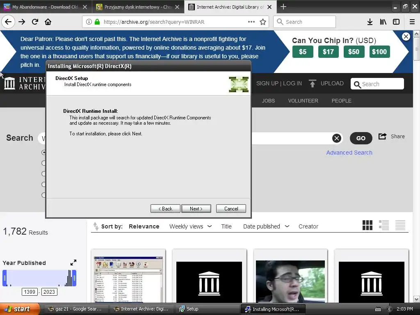
Task: Sort results by Relevance
Action: [x=144, y=226]
